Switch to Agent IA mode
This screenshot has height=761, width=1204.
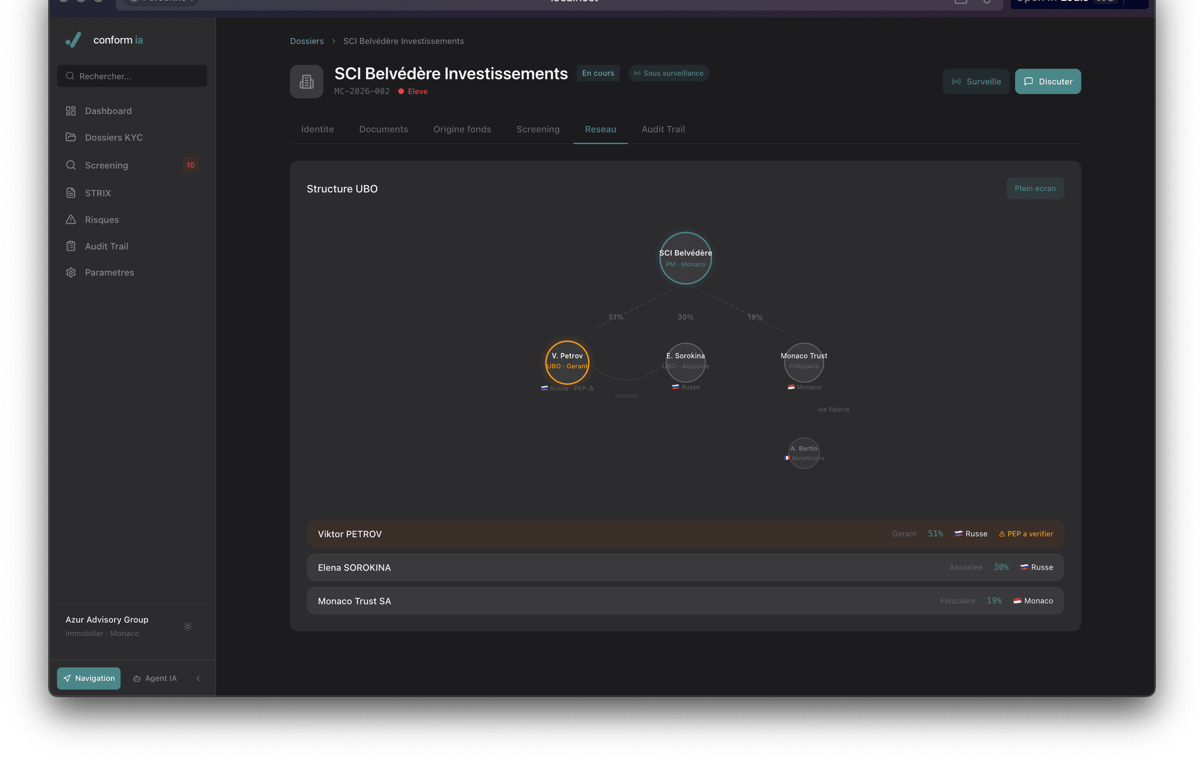tap(155, 678)
